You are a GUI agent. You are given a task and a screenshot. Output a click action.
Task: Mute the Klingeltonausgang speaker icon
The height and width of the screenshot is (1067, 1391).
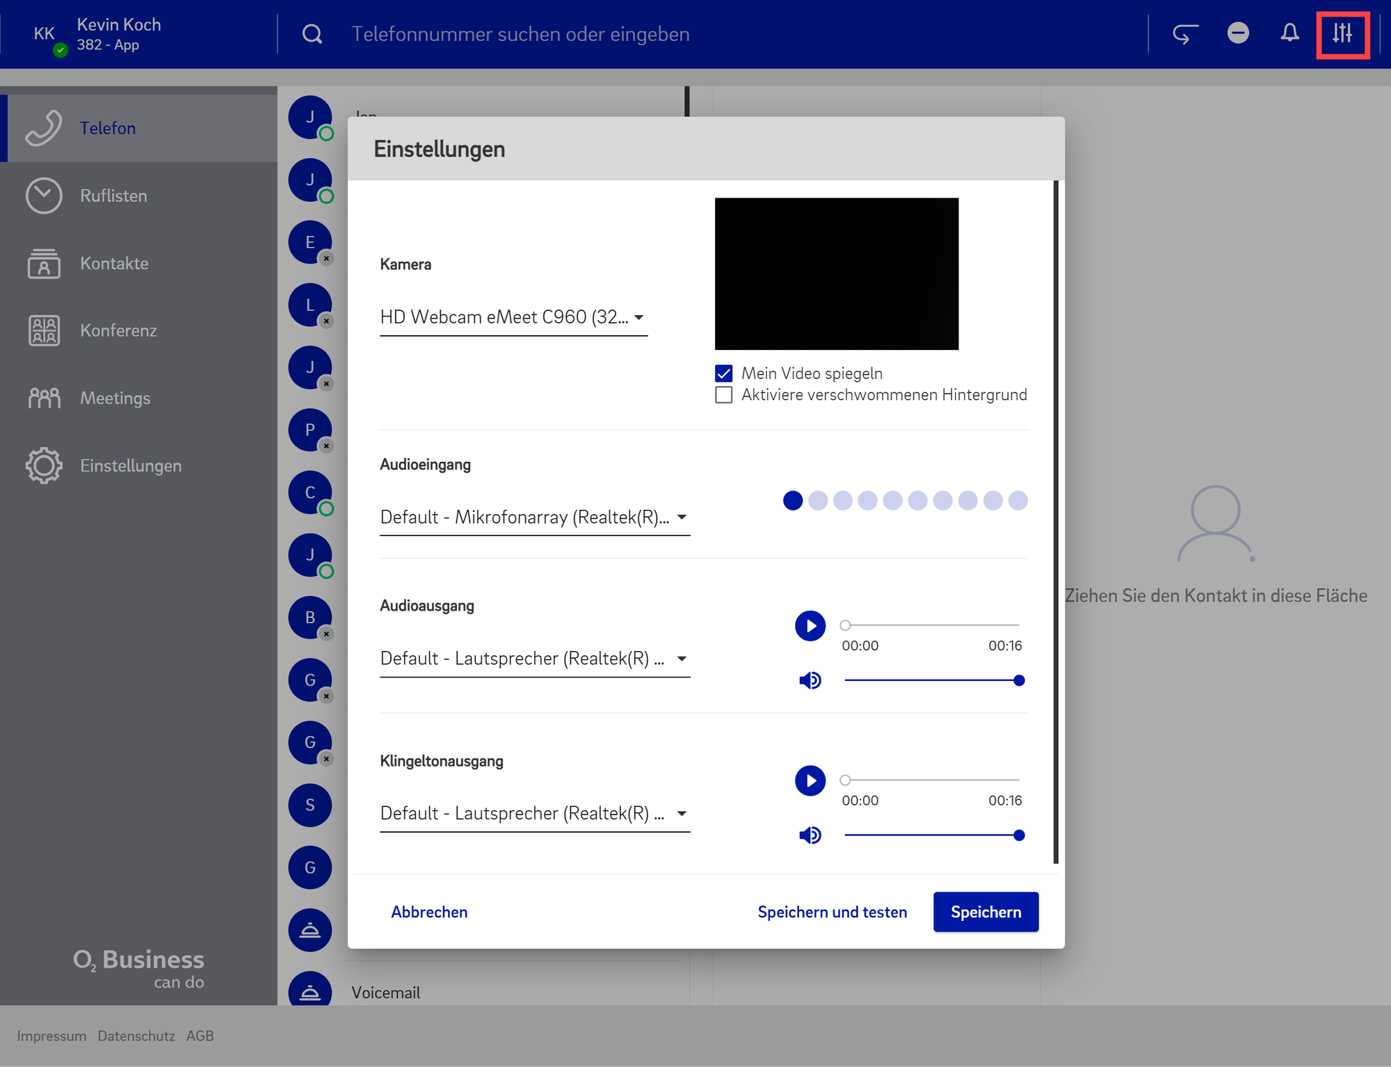(x=810, y=835)
